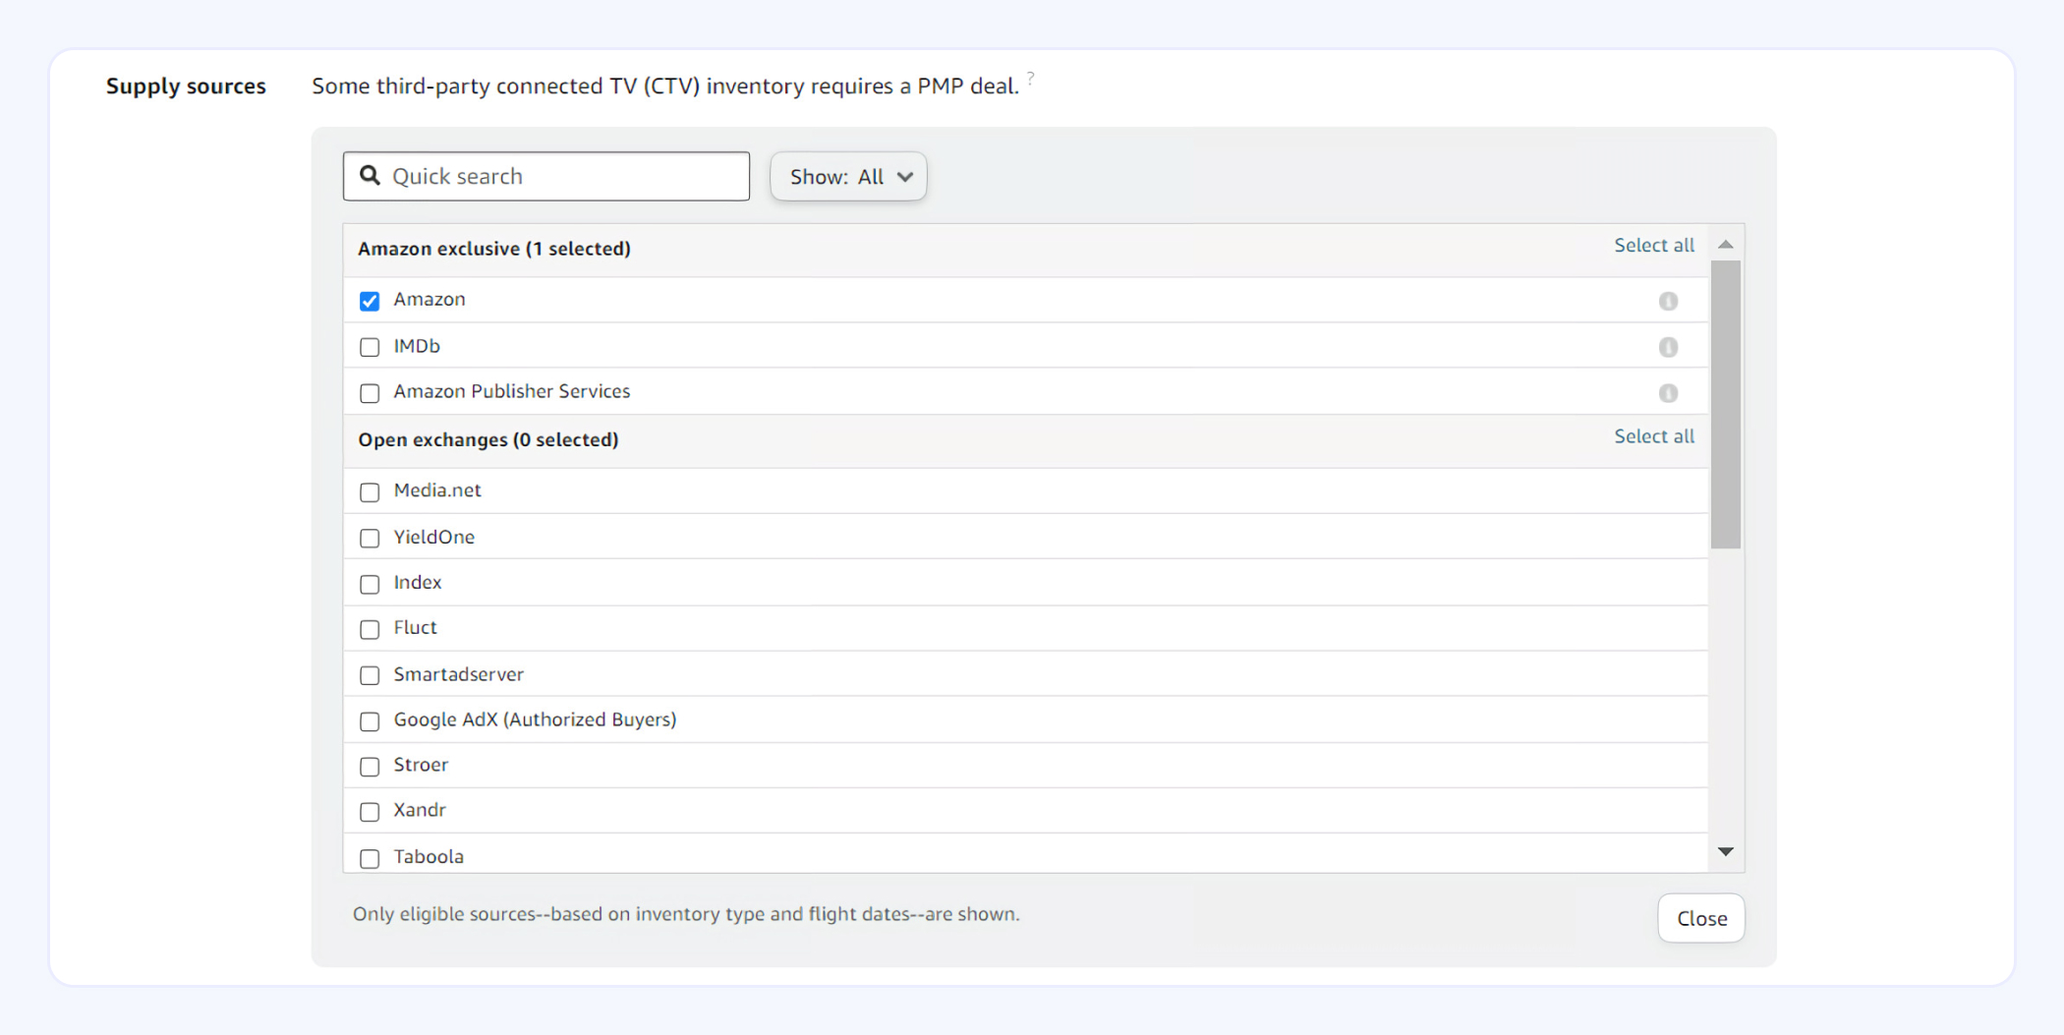Screen dimensions: 2064x1035
Task: Click the info icon for IMDb
Action: [x=1668, y=347]
